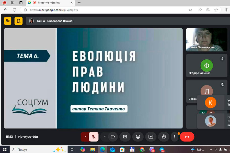Open split screen browser button

(x=227, y=10)
